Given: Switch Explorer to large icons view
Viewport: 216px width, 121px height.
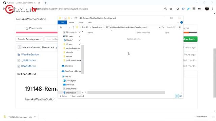Looking at the screenshot, I should point(181,96).
